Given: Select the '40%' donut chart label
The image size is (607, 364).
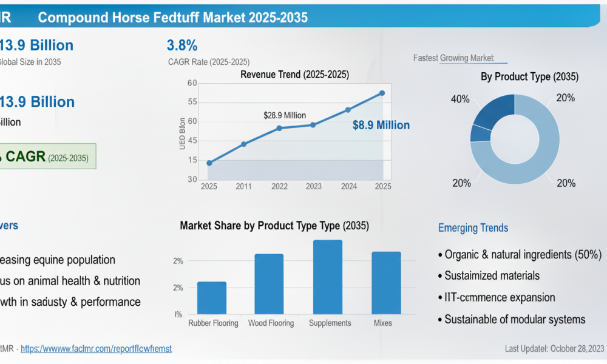Looking at the screenshot, I should click(x=460, y=99).
